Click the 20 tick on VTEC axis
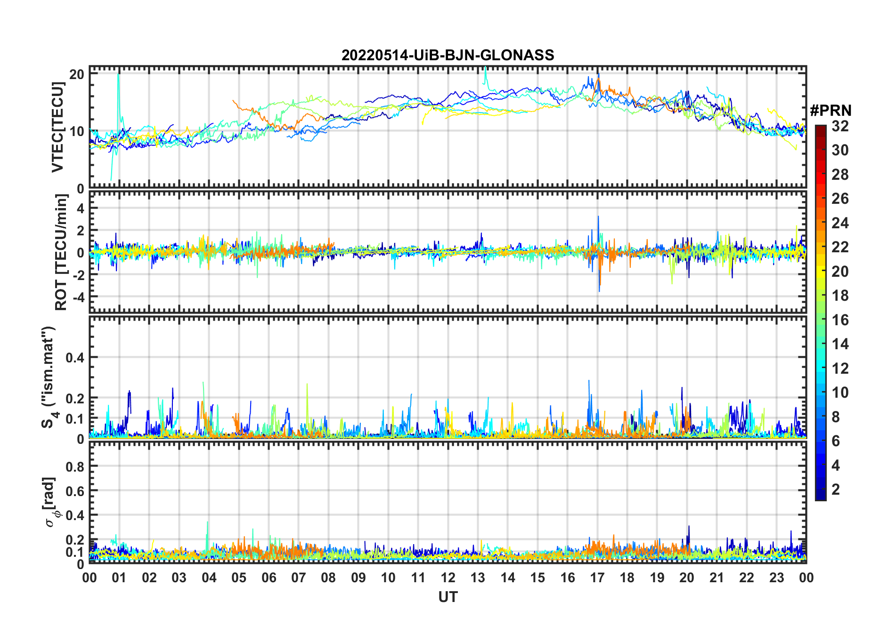This screenshot has height=626, width=896. tap(77, 74)
